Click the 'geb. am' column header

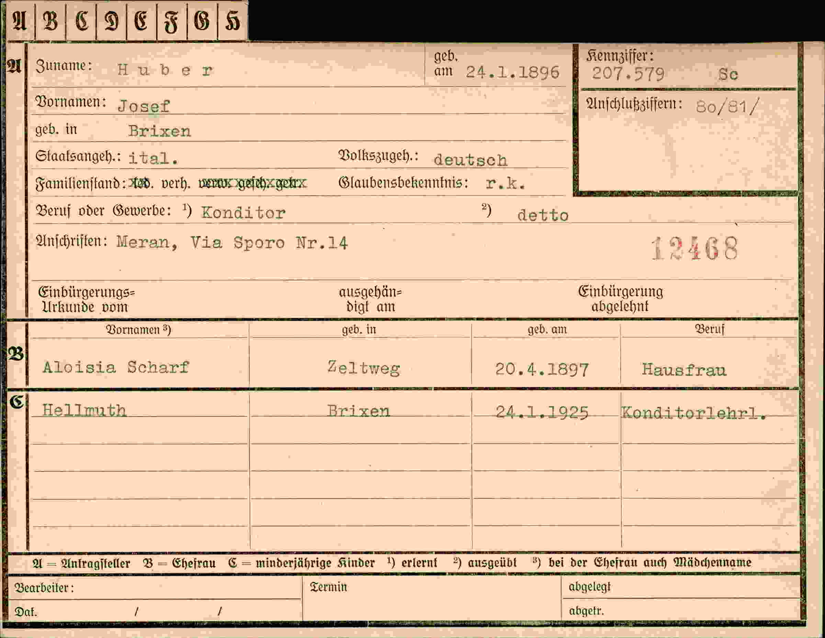point(547,330)
